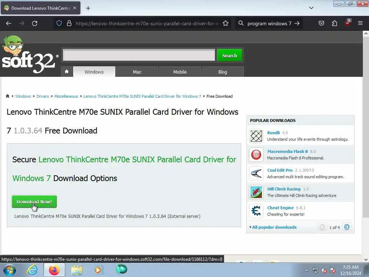Launch Internet Explorer from taskbar
The width and height of the screenshot is (369, 277).
pyautogui.click(x=32, y=270)
